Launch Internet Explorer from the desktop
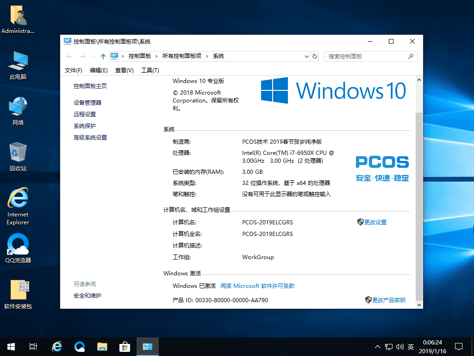The height and width of the screenshot is (356, 474). click(x=18, y=206)
